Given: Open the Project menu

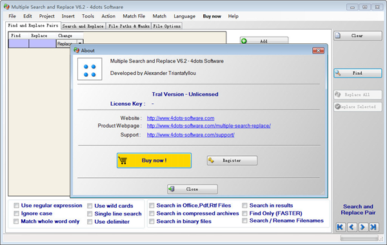Looking at the screenshot, I should point(46,16).
